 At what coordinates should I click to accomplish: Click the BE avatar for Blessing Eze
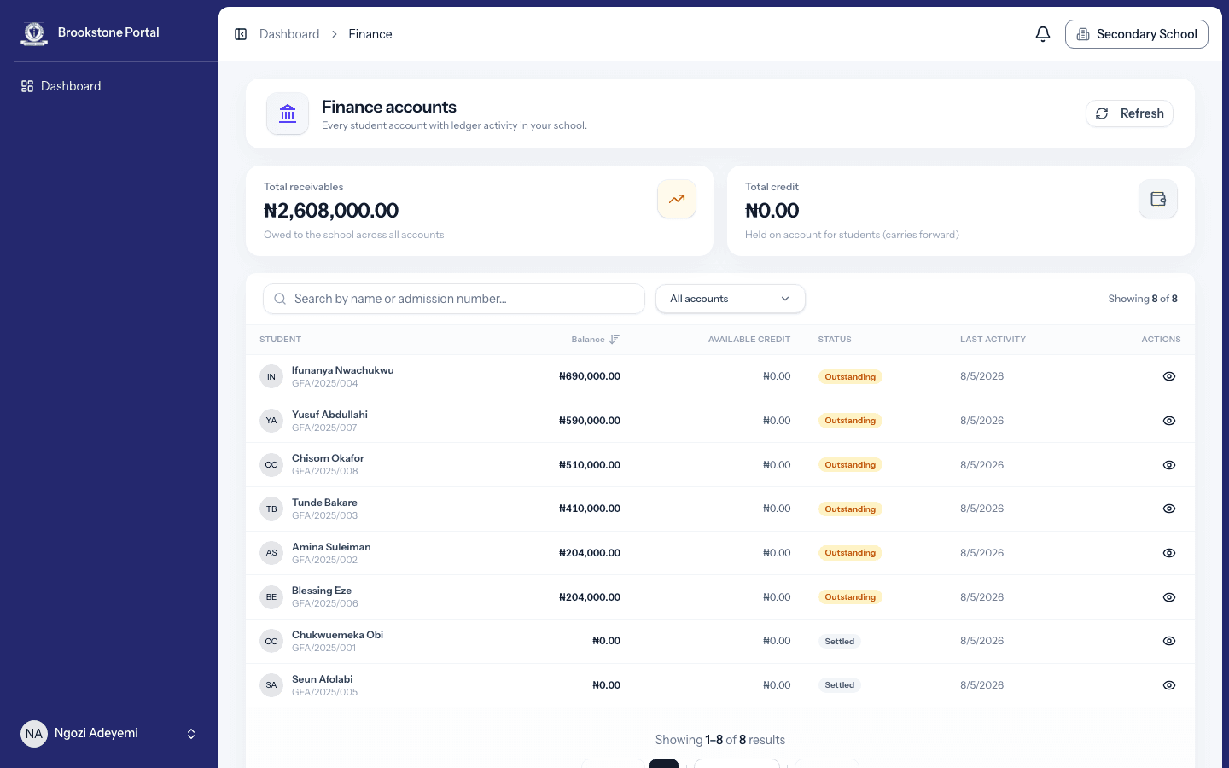271,597
